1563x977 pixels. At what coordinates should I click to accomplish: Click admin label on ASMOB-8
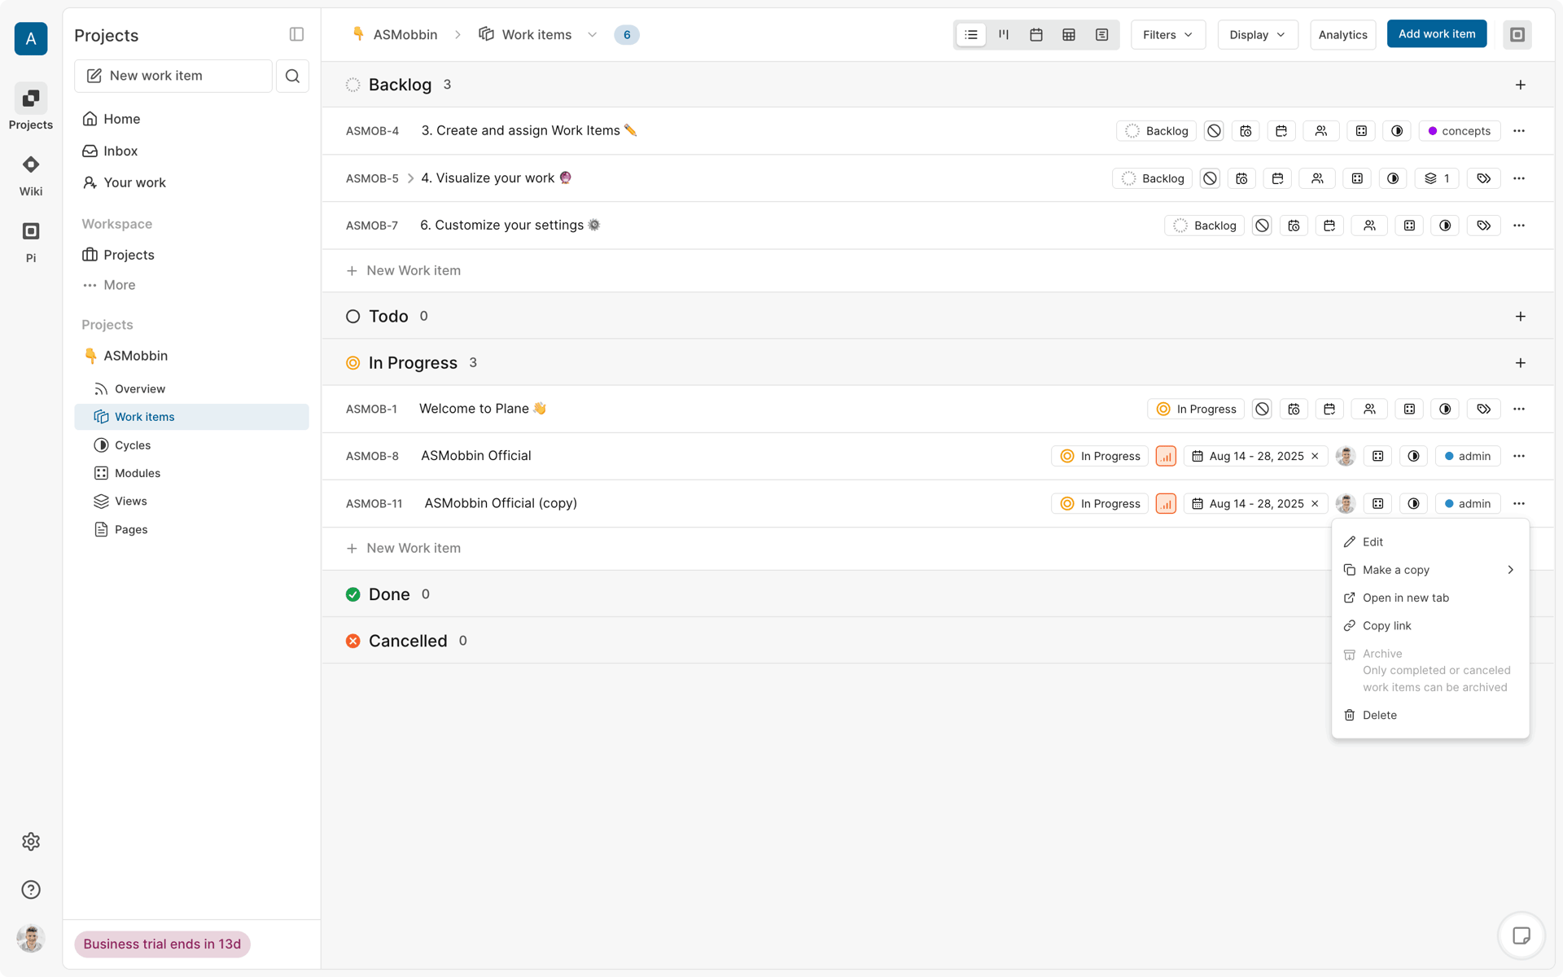1468,457
